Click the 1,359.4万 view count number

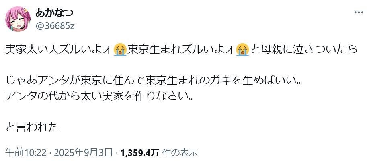140,153
